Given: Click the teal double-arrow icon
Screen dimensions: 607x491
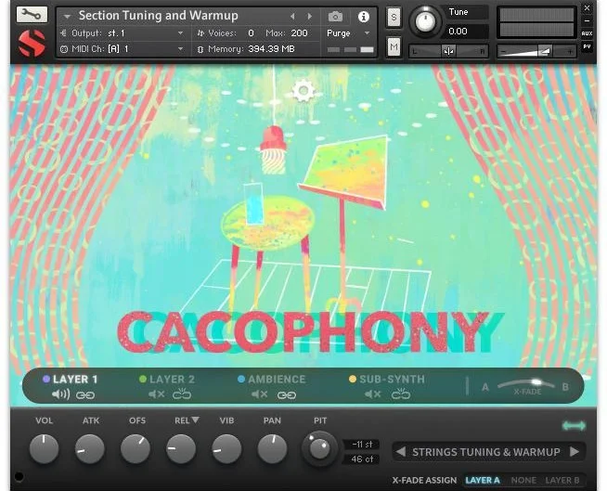Looking at the screenshot, I should pyautogui.click(x=575, y=426).
